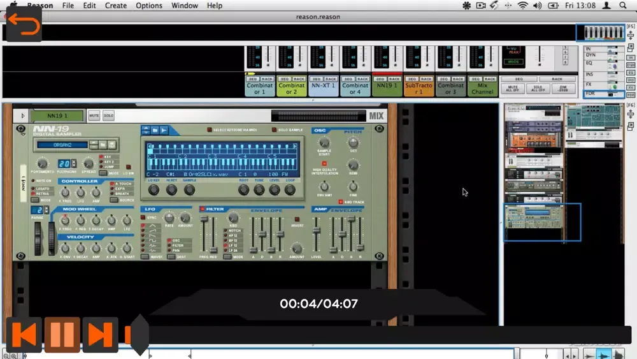This screenshot has height=359, width=637.
Task: Click the FINE pitch knob
Action: pos(354,187)
